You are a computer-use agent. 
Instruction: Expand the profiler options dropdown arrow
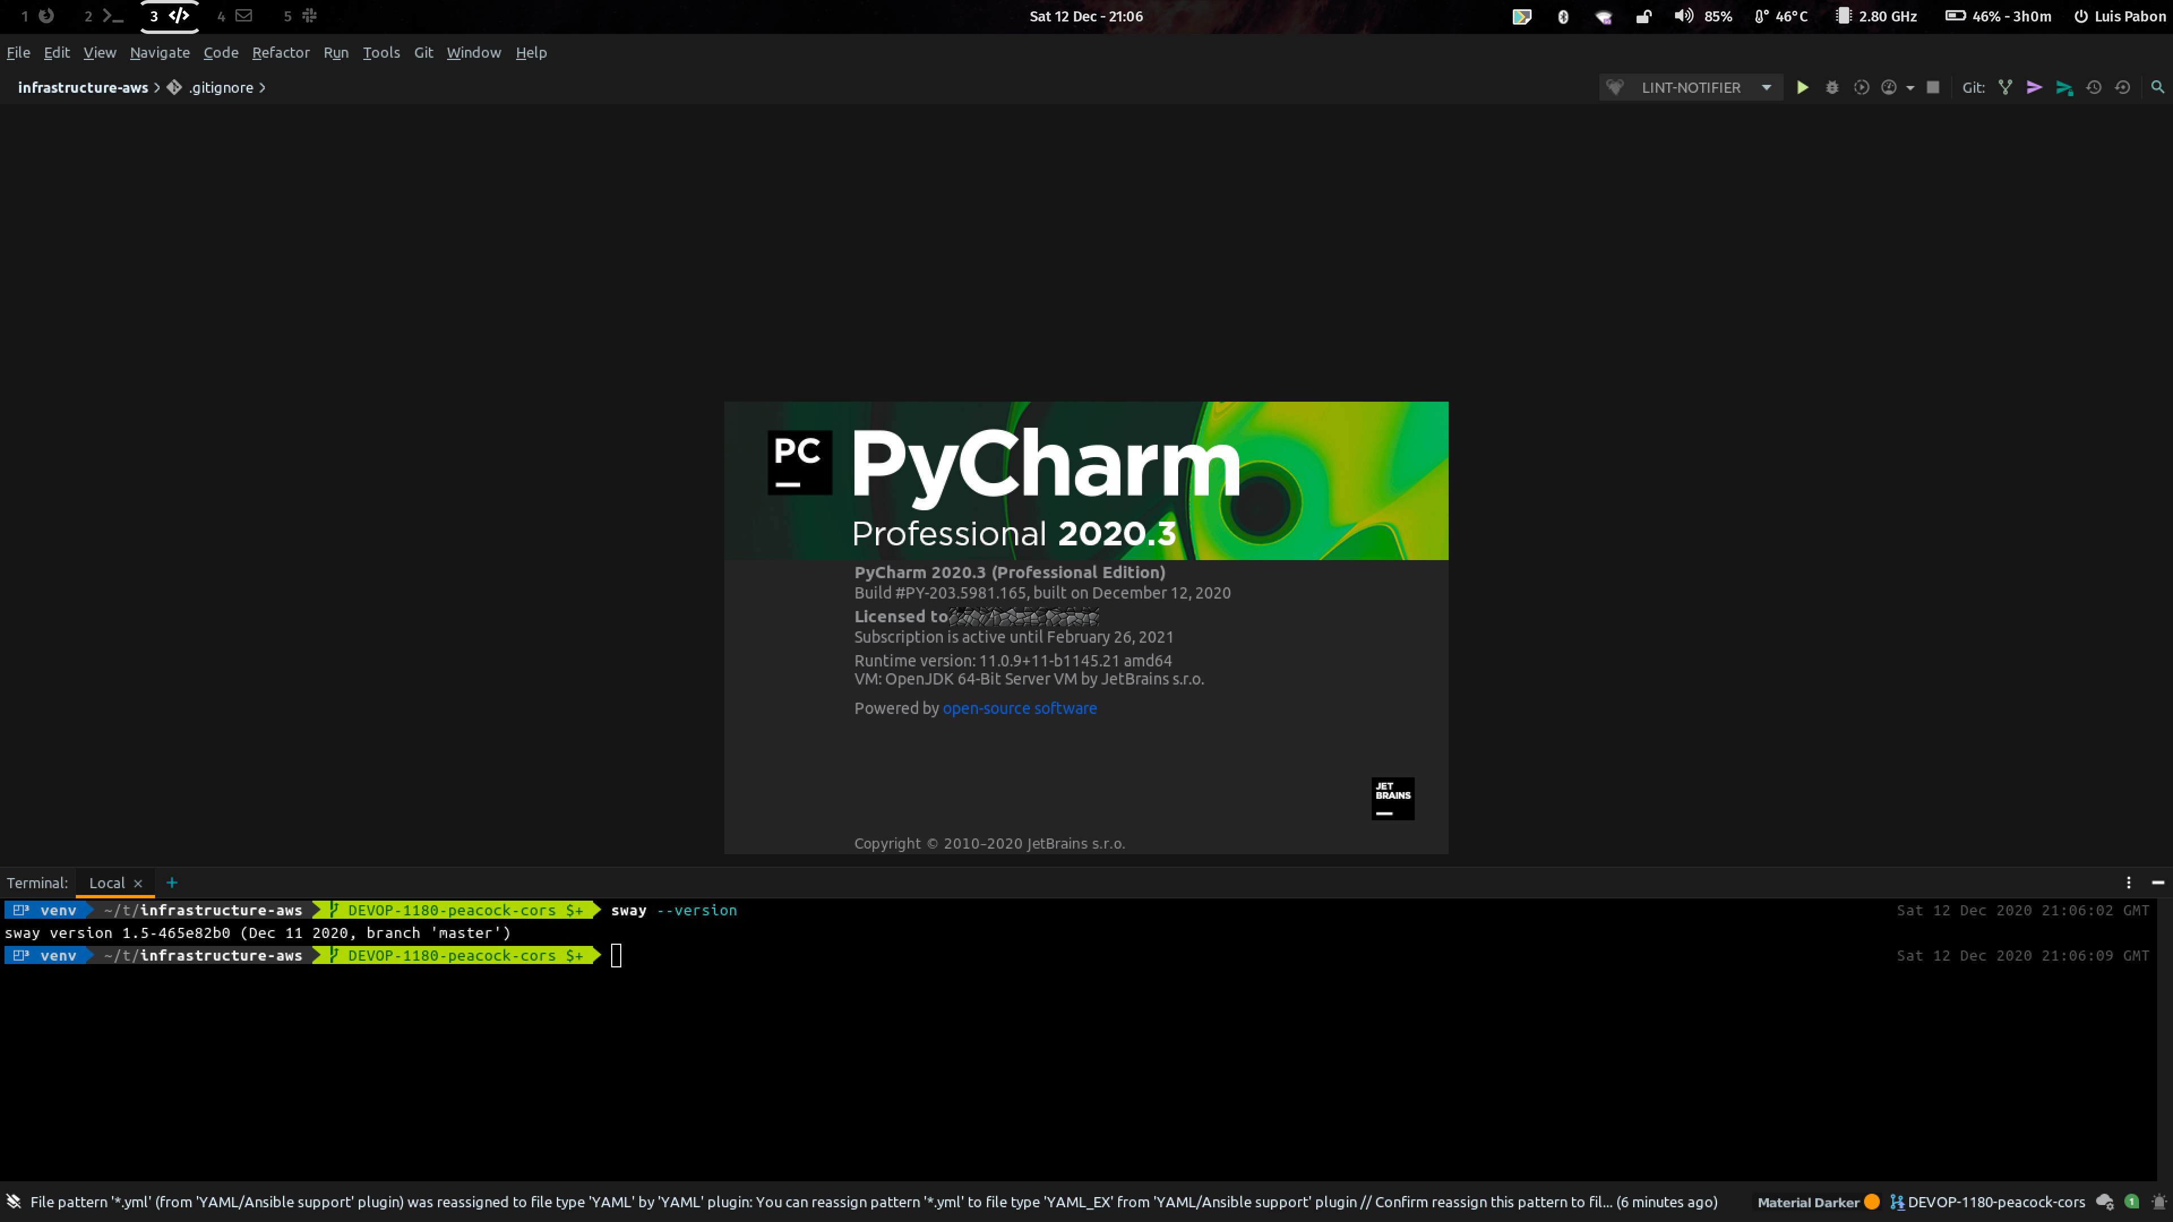click(x=1910, y=88)
